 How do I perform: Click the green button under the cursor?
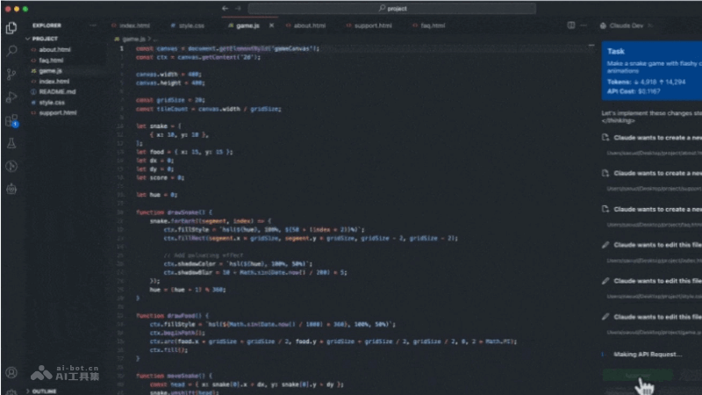(638, 375)
